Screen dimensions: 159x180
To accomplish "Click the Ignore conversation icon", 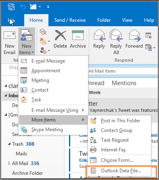I will [x=43, y=32].
